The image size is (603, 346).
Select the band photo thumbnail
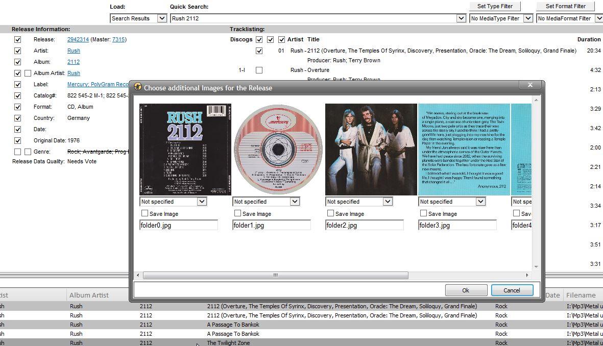(x=371, y=149)
